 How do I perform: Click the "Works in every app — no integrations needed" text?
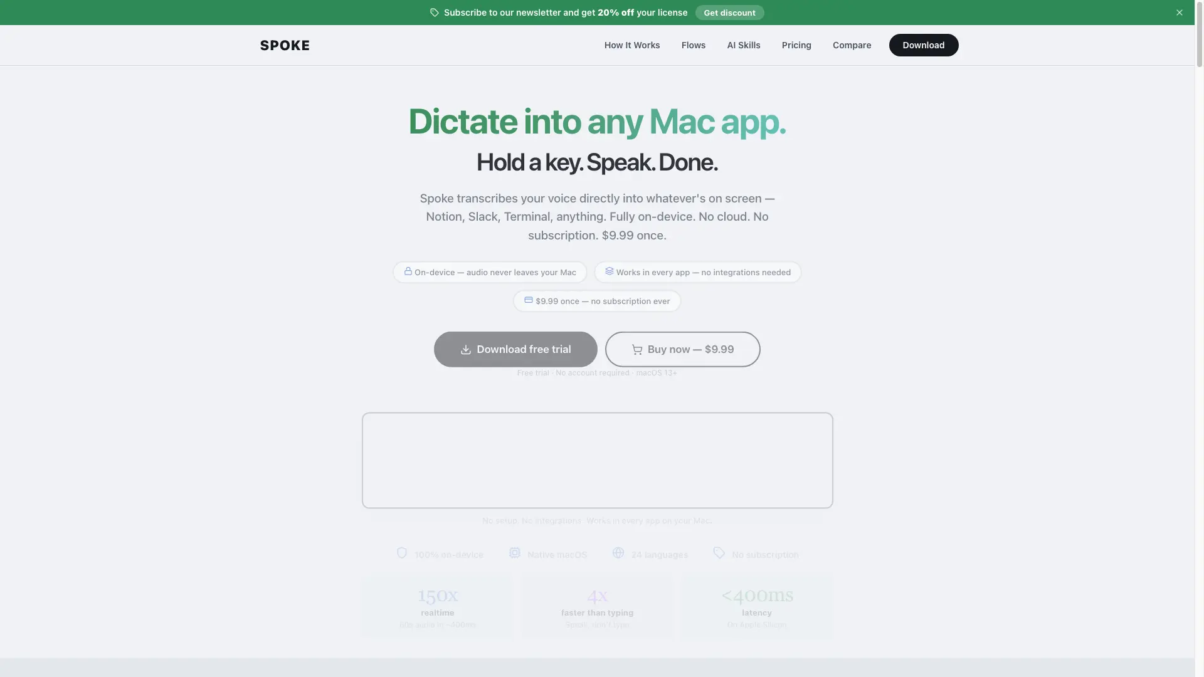tap(704, 273)
